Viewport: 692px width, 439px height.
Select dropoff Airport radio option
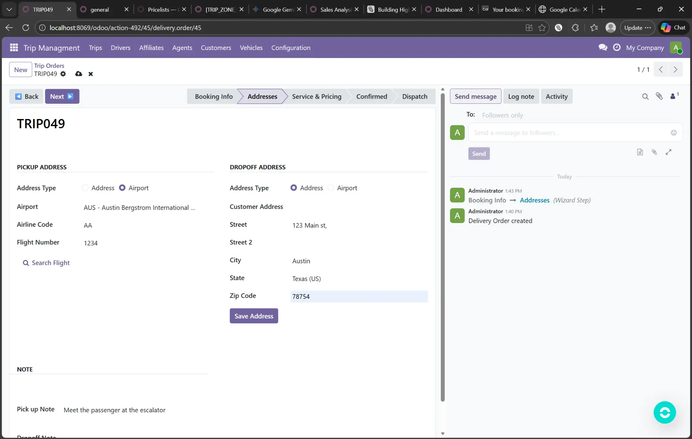click(x=331, y=188)
